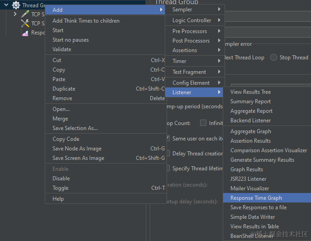Click Remove in the context menu

105,98
